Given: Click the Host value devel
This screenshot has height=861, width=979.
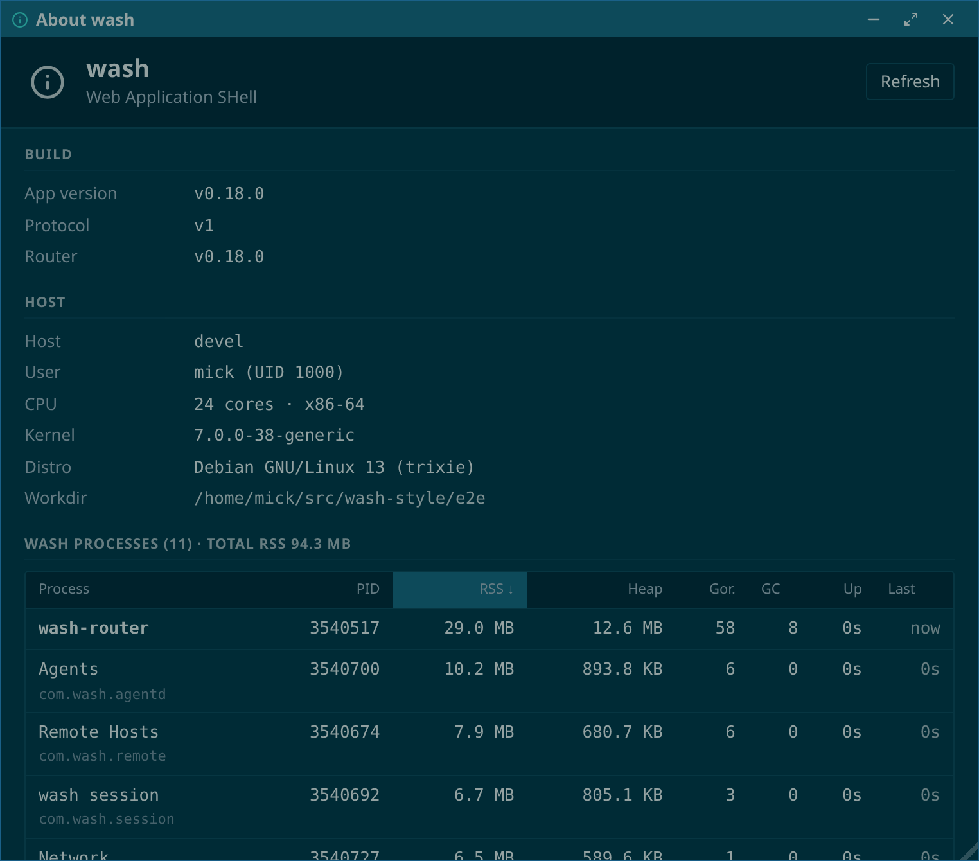Looking at the screenshot, I should pos(218,341).
